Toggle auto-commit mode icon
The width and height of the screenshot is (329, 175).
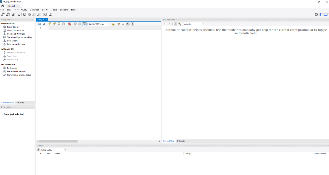(84, 24)
